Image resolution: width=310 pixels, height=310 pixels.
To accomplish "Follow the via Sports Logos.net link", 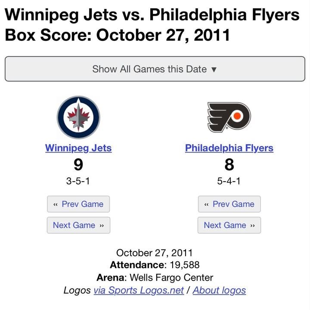I will coord(139,290).
